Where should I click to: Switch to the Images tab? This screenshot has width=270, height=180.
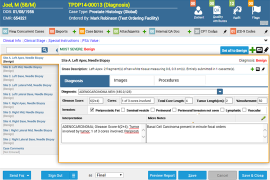(x=131, y=80)
